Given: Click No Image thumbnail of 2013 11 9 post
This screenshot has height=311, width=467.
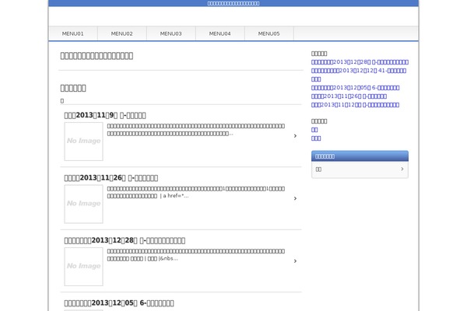Looking at the screenshot, I should tap(84, 142).
